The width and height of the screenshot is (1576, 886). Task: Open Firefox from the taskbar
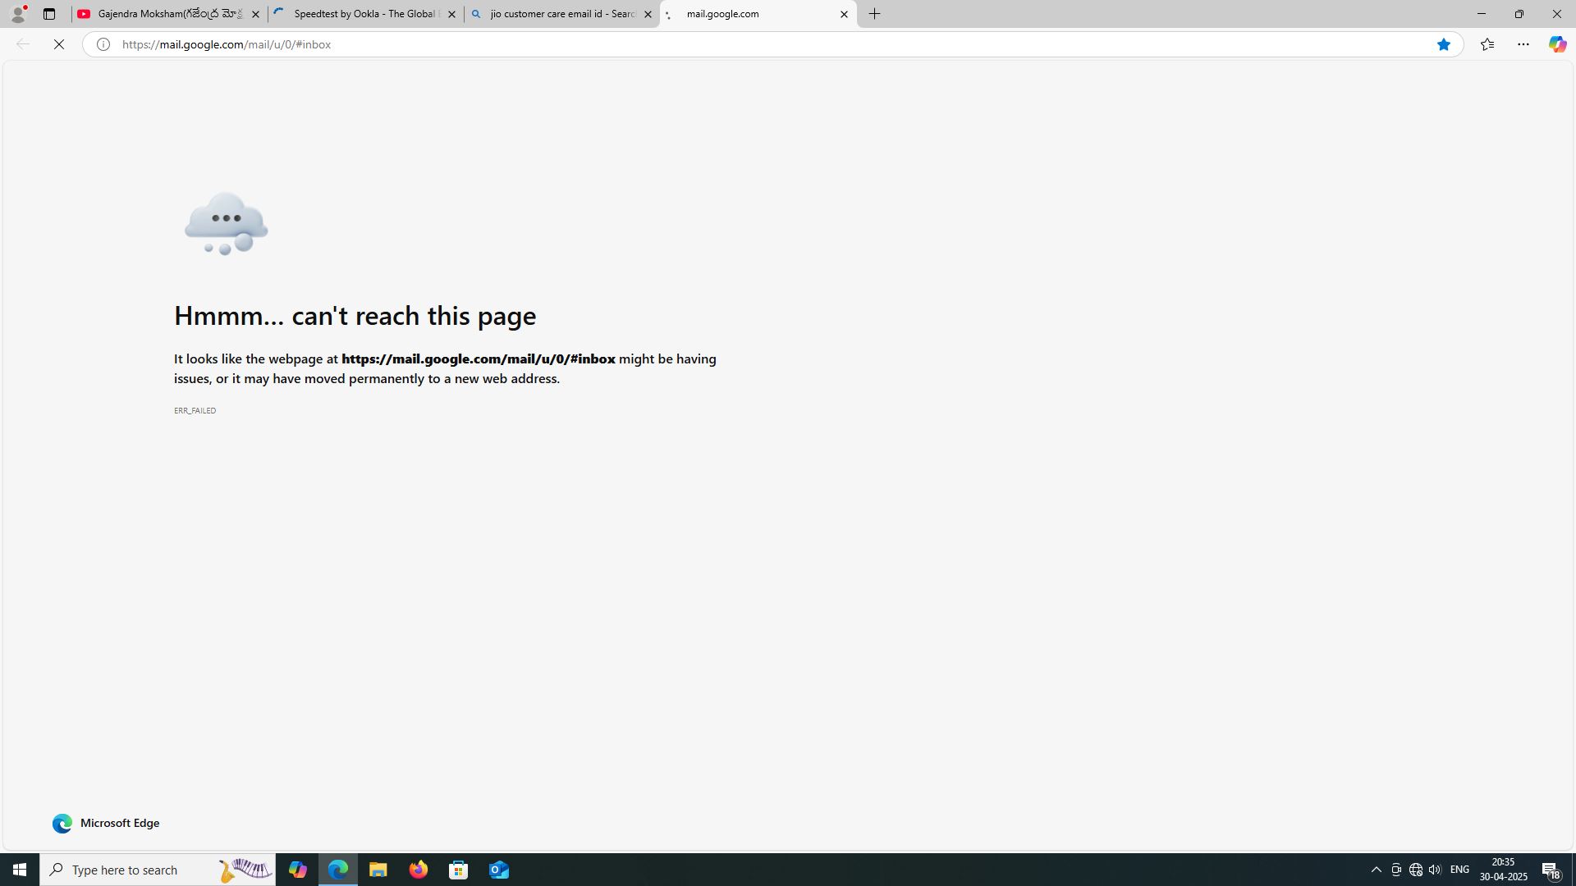419,870
